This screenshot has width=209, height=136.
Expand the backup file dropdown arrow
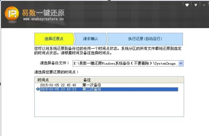[181, 63]
